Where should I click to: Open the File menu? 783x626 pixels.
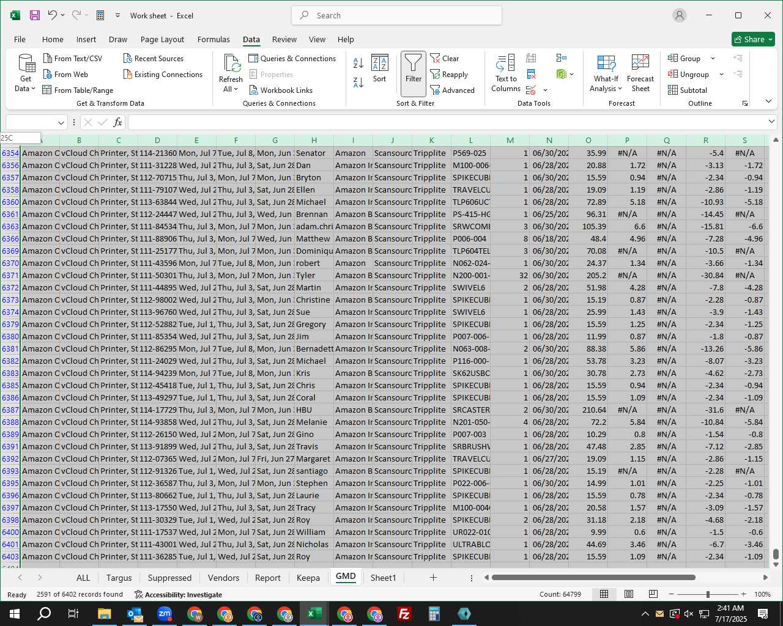click(20, 39)
